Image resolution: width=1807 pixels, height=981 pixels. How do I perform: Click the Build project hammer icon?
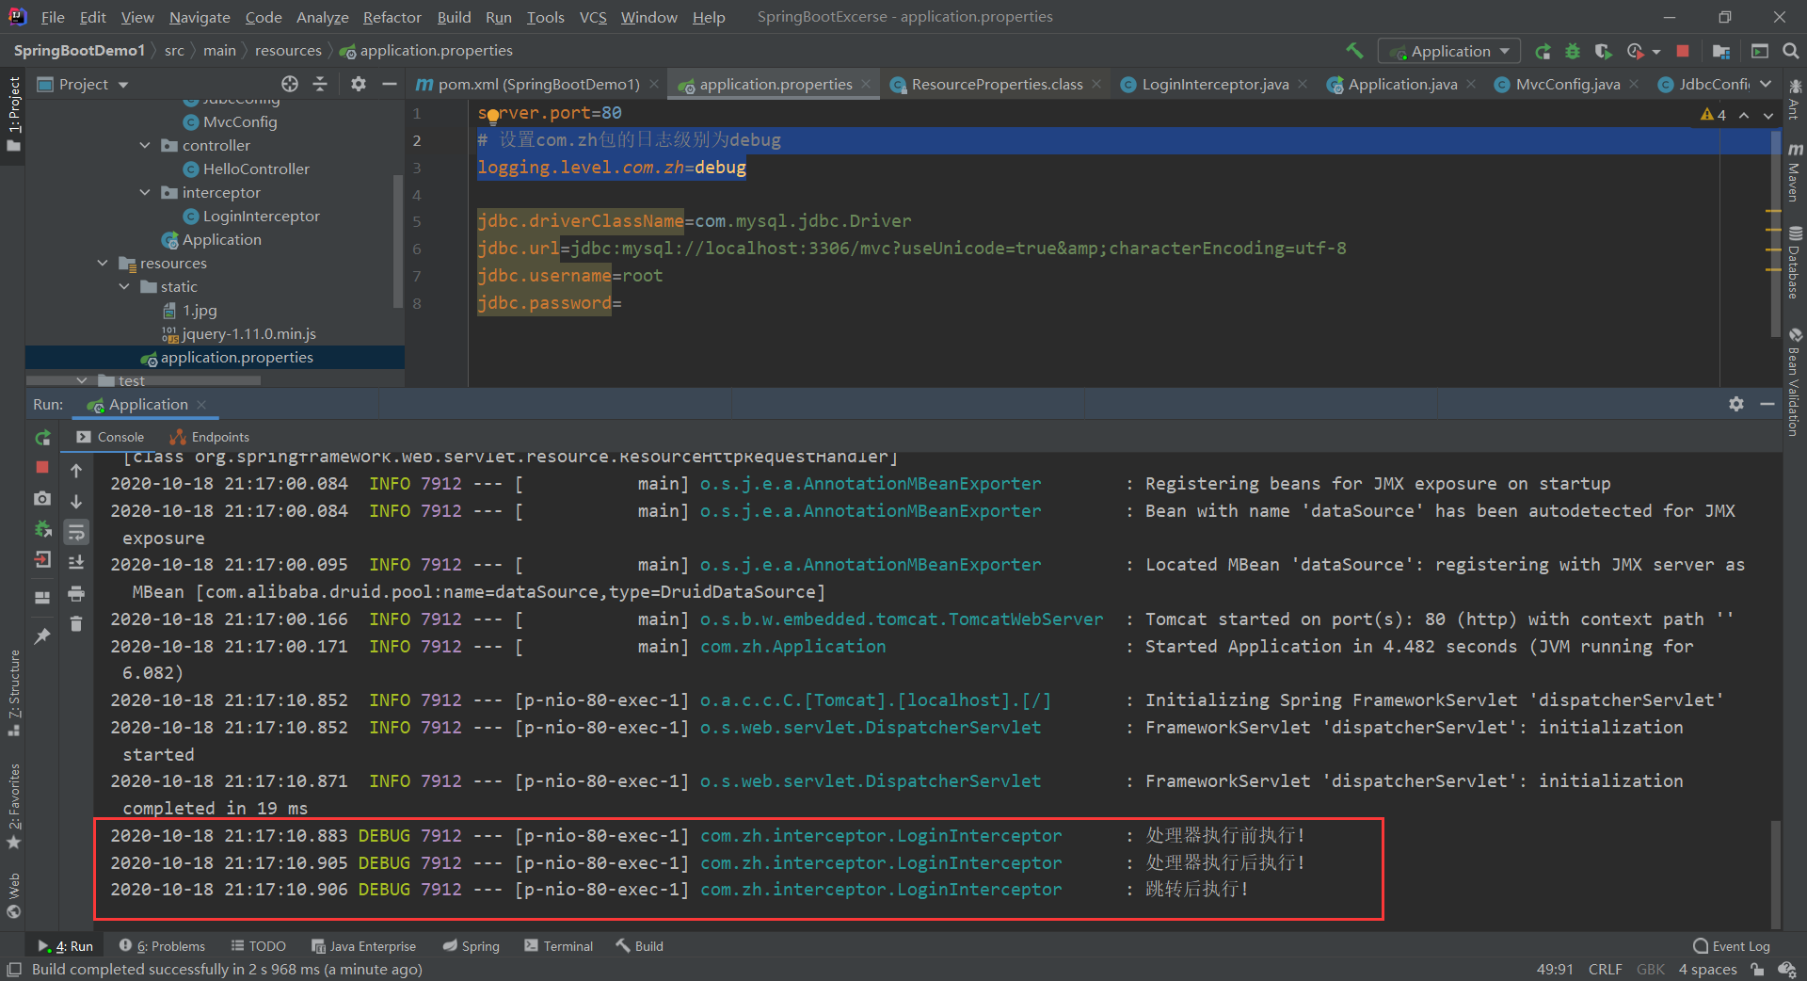coord(1354,51)
